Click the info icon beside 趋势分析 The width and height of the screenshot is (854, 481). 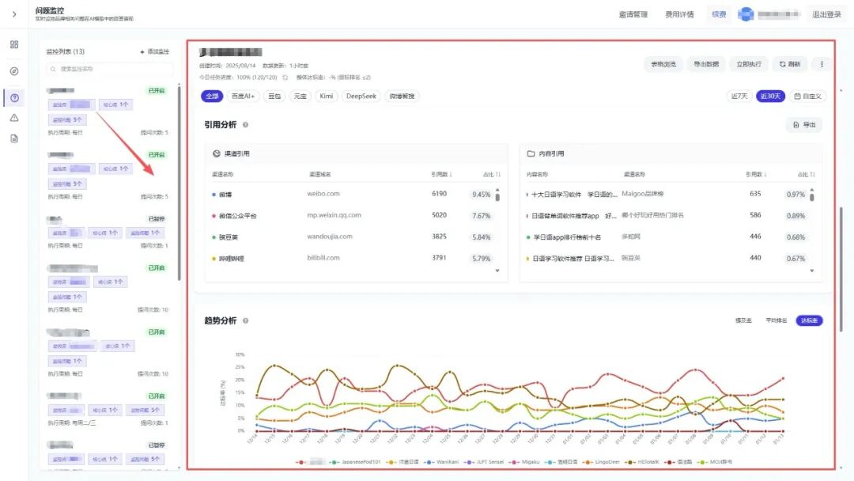[246, 321]
